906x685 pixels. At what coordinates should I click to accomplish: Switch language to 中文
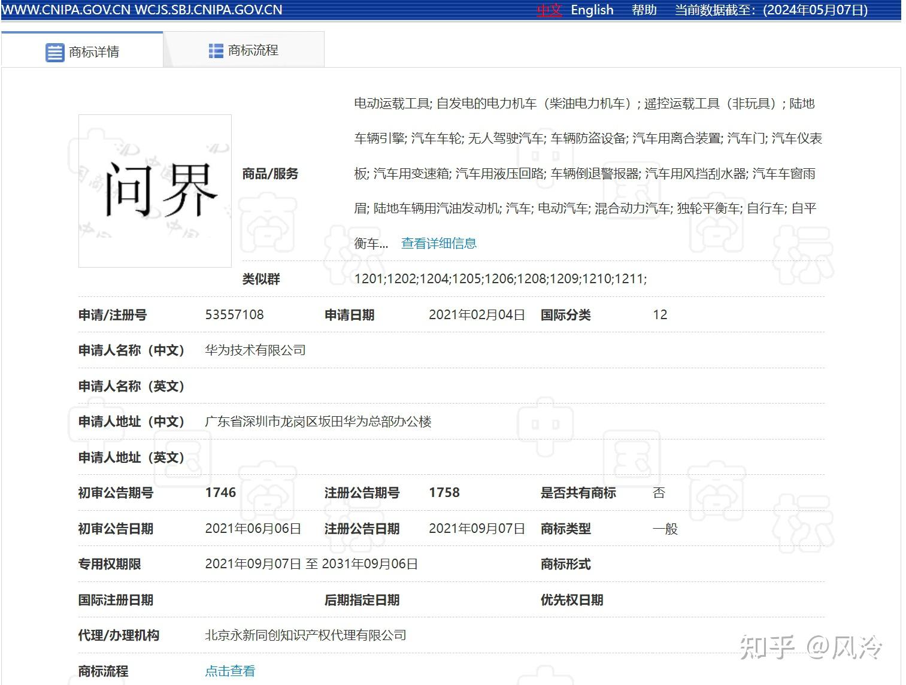pos(549,10)
